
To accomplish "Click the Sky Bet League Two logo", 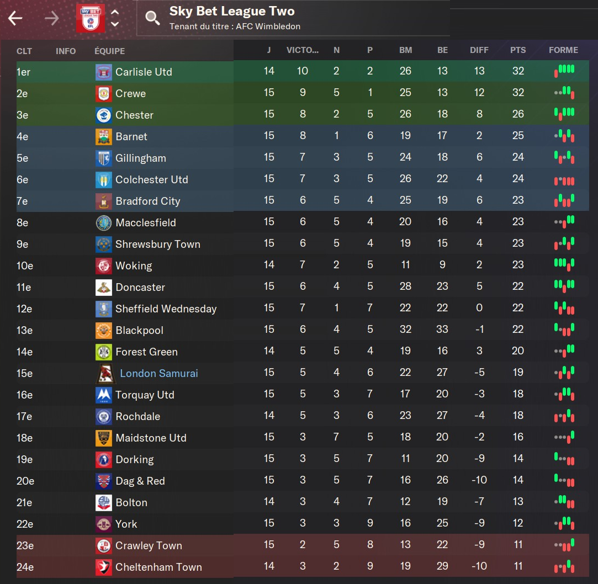I will [89, 18].
